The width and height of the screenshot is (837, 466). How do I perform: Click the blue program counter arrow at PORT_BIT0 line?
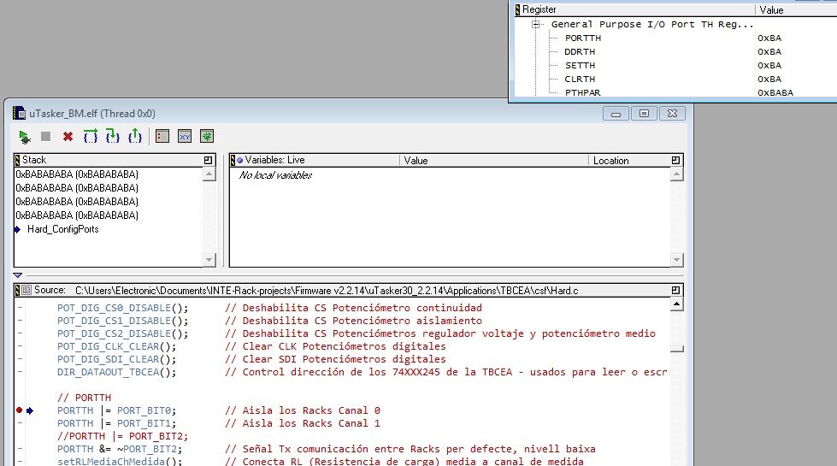[30, 410]
